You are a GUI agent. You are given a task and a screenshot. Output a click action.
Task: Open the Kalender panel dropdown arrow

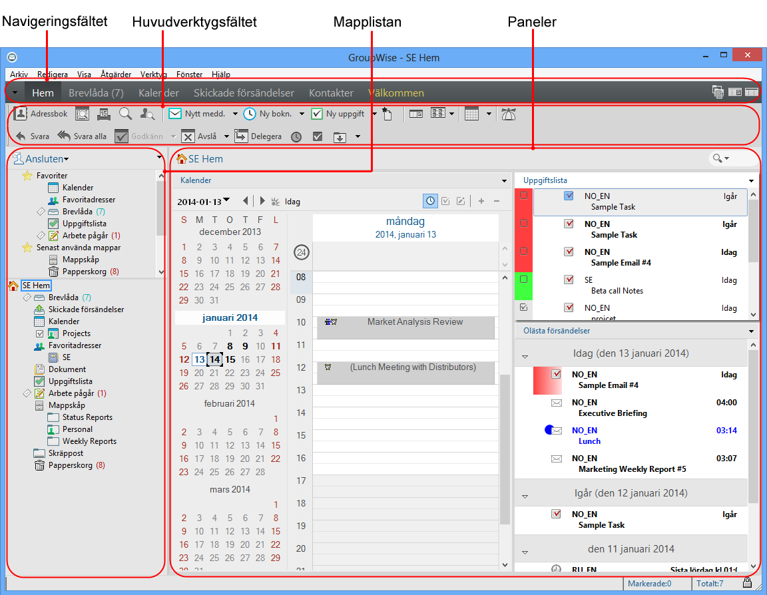tap(504, 181)
